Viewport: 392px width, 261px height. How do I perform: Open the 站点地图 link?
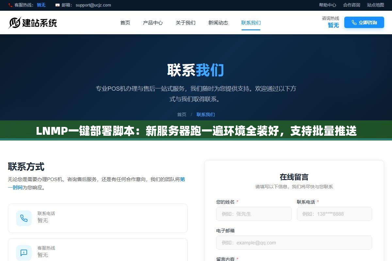pos(376,5)
